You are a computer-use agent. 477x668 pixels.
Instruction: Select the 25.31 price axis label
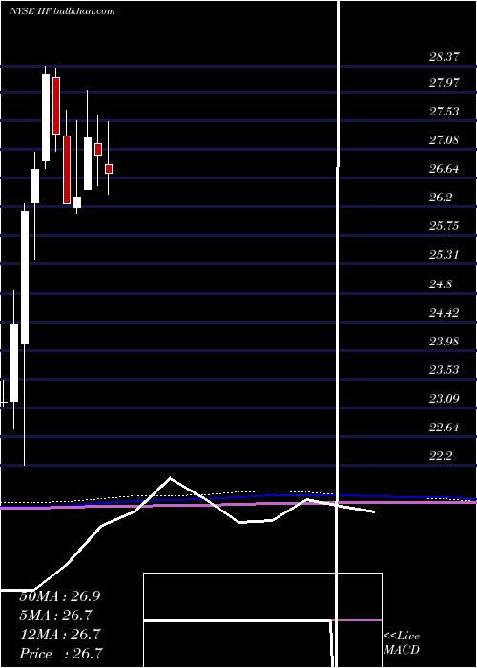coord(445,255)
